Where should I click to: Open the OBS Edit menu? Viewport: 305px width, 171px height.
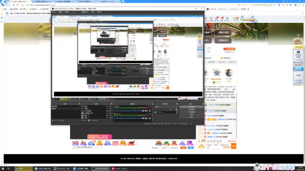(61, 12)
